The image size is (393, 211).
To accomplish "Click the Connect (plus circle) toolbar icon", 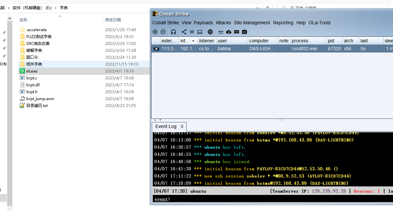I will [x=155, y=32].
